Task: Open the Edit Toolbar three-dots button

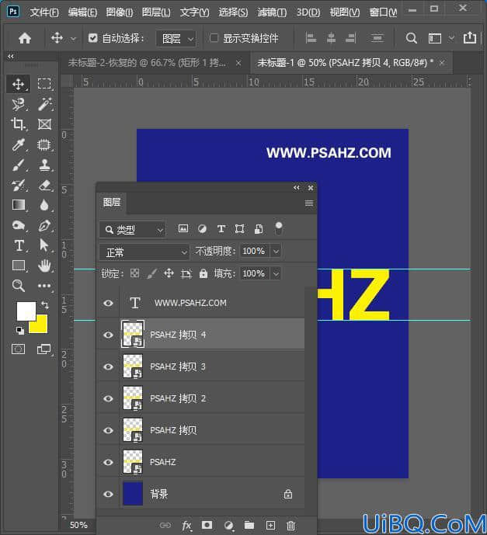Action: pos(44,286)
